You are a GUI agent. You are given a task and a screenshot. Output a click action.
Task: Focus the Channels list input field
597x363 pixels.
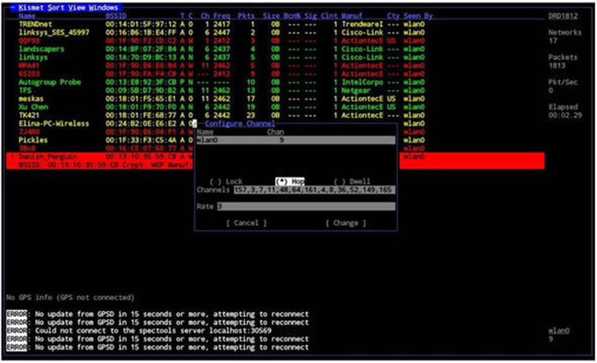313,190
